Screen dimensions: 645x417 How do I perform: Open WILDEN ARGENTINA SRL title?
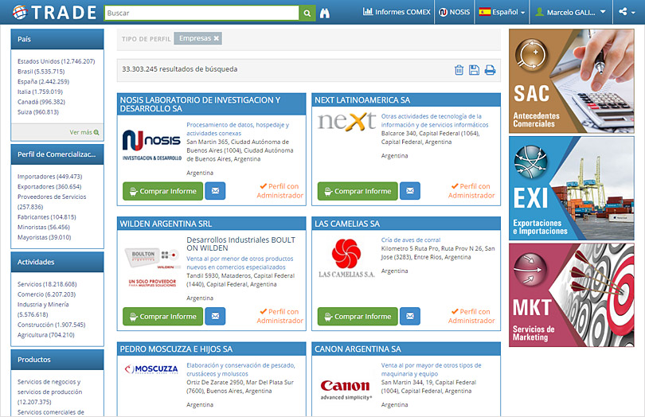[166, 224]
